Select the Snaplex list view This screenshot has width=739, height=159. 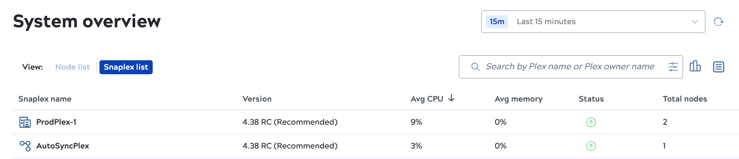pos(126,67)
